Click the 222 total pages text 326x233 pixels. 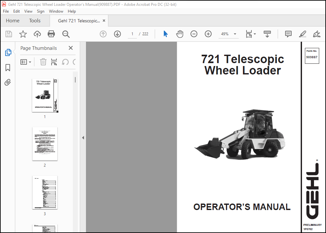[x=145, y=34]
